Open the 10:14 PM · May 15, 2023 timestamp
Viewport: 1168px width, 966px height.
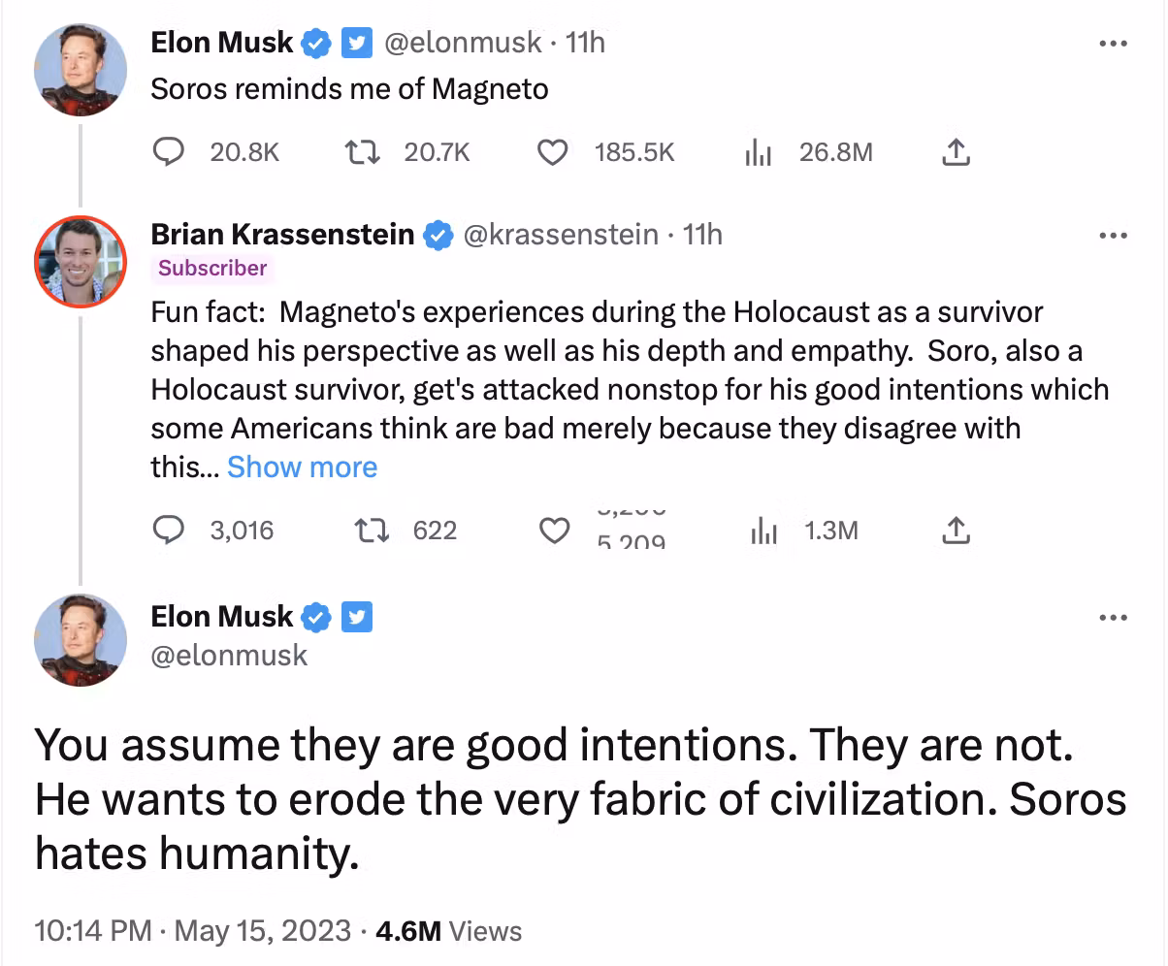192,932
